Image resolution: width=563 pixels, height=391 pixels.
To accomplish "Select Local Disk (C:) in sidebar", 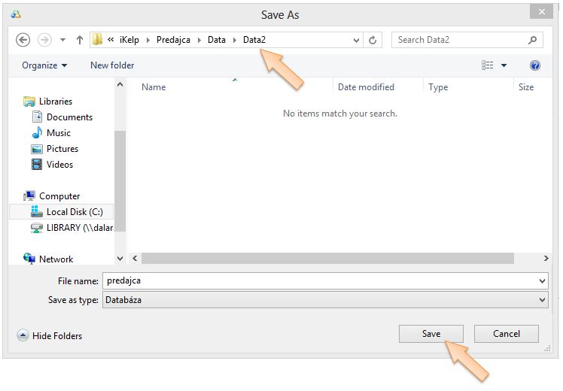I will point(74,212).
